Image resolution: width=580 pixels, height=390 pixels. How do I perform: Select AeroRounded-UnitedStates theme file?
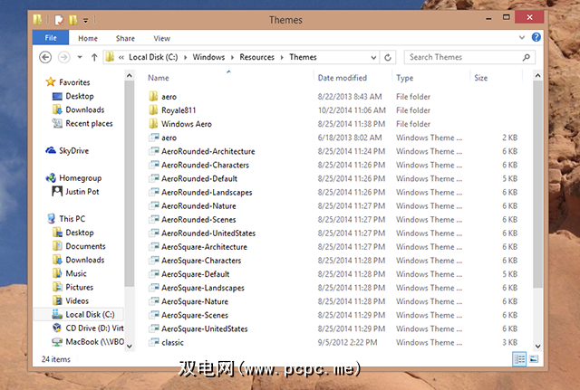(208, 233)
